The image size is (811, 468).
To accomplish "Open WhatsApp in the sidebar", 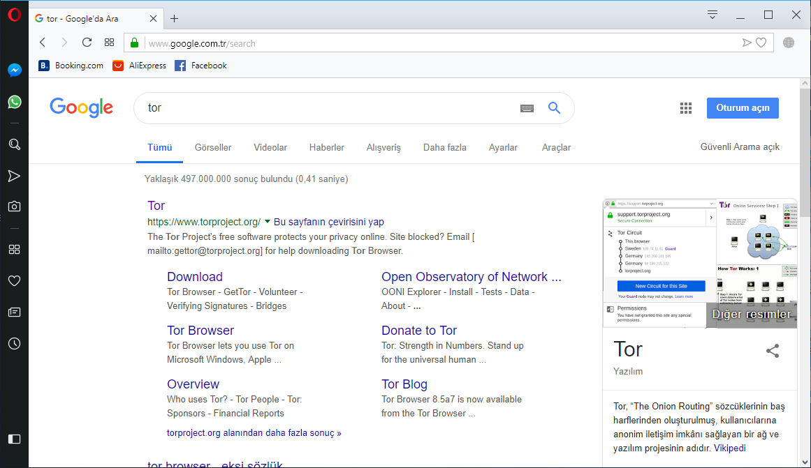I will (x=14, y=102).
